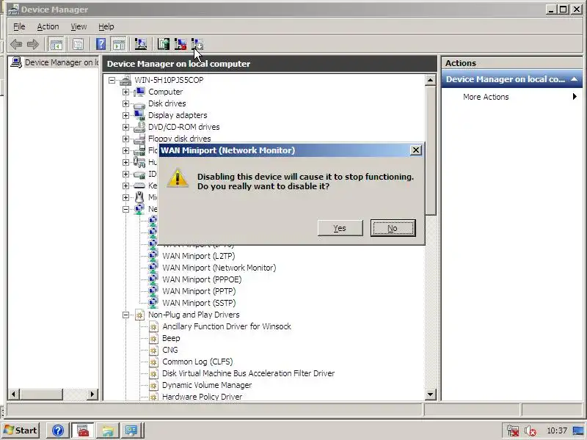
Task: Select Hardware Policy Driver entry
Action: tap(203, 397)
